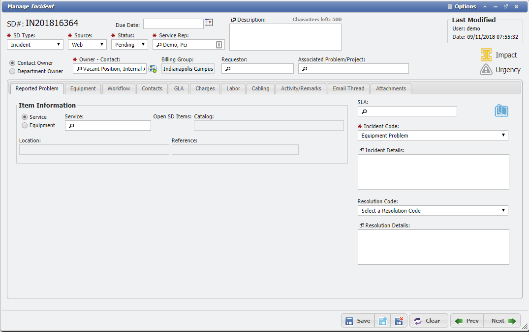Click the save-and-add icon next to Save
This screenshot has height=332, width=529.
pos(382,320)
